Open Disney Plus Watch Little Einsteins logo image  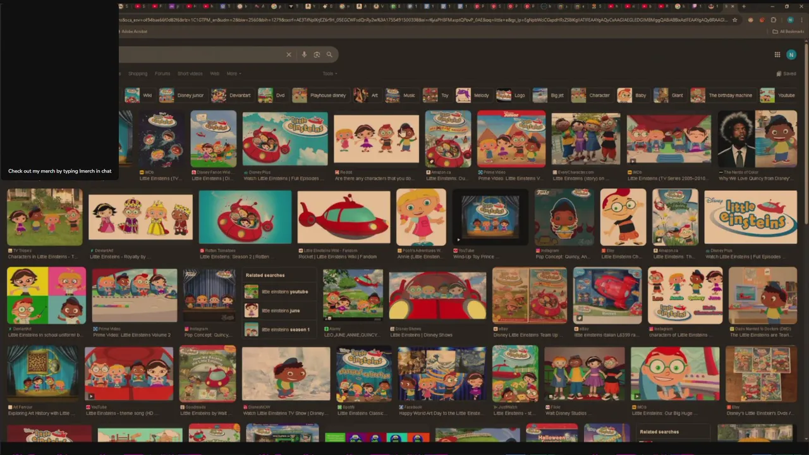(x=751, y=217)
